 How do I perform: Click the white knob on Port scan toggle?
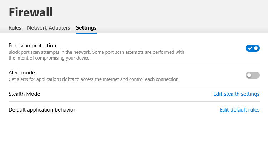click(256, 48)
